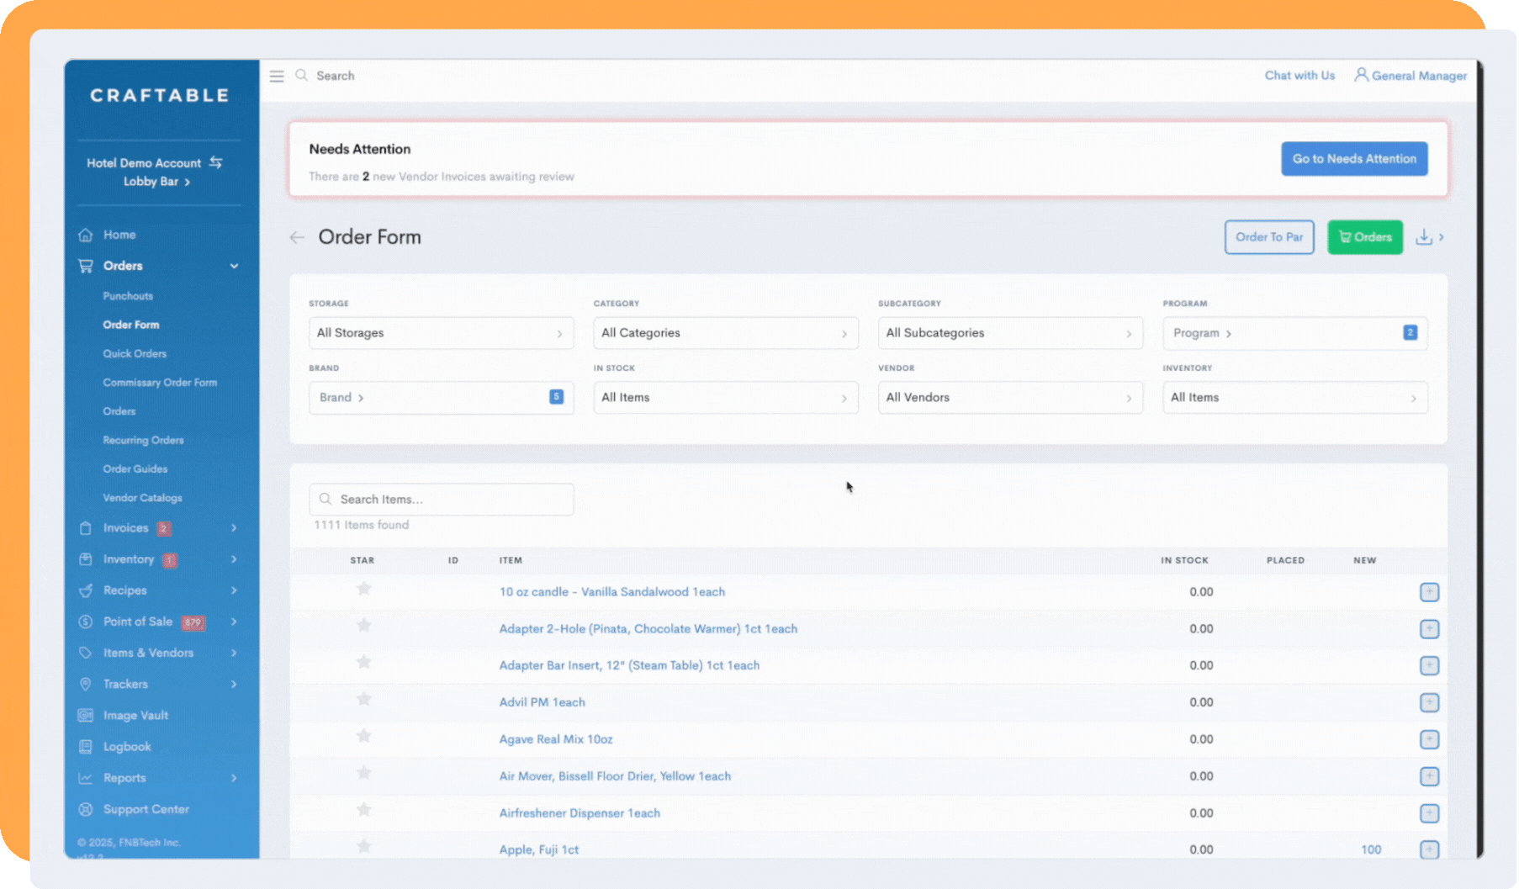
Task: Select the Lobby Bar location
Action: (x=156, y=182)
